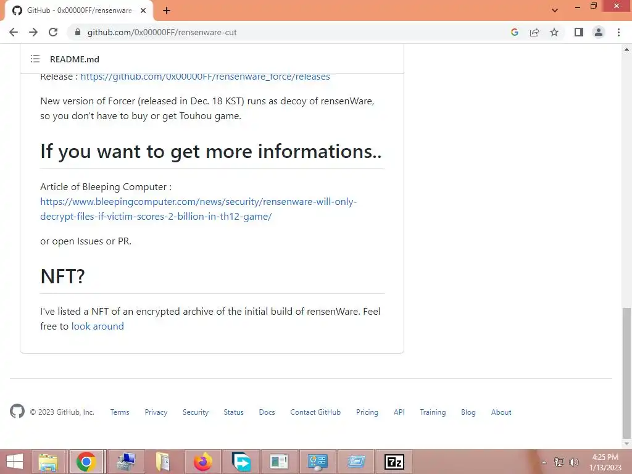Show hidden system tray icons
632x474 pixels.
pyautogui.click(x=544, y=462)
